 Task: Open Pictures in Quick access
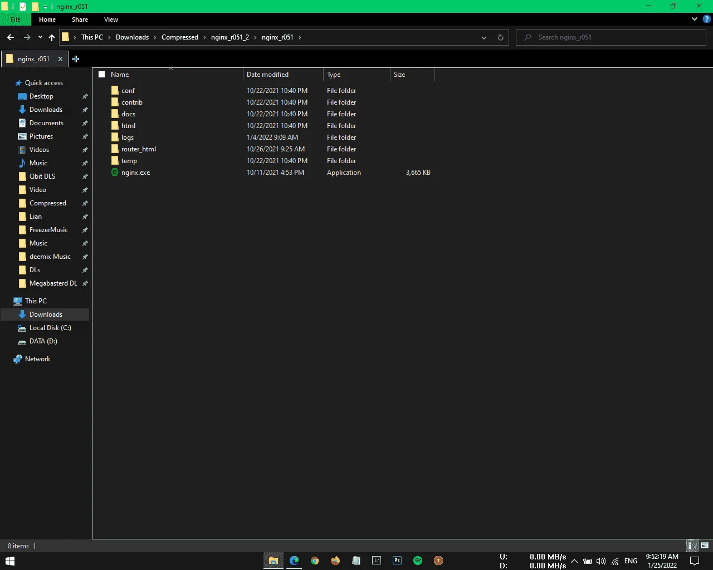(x=41, y=136)
